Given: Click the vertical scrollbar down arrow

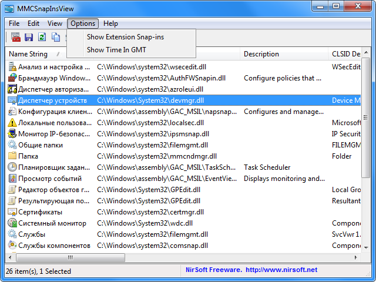Looking at the screenshot, I should pos(366,247).
